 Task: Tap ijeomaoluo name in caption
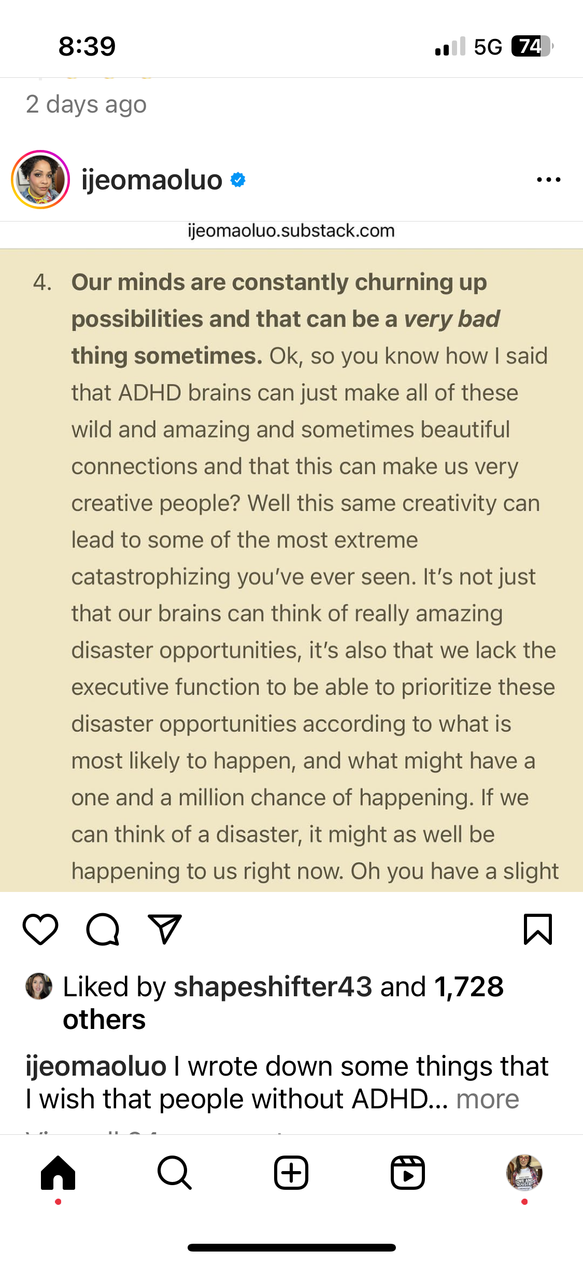[96, 1067]
